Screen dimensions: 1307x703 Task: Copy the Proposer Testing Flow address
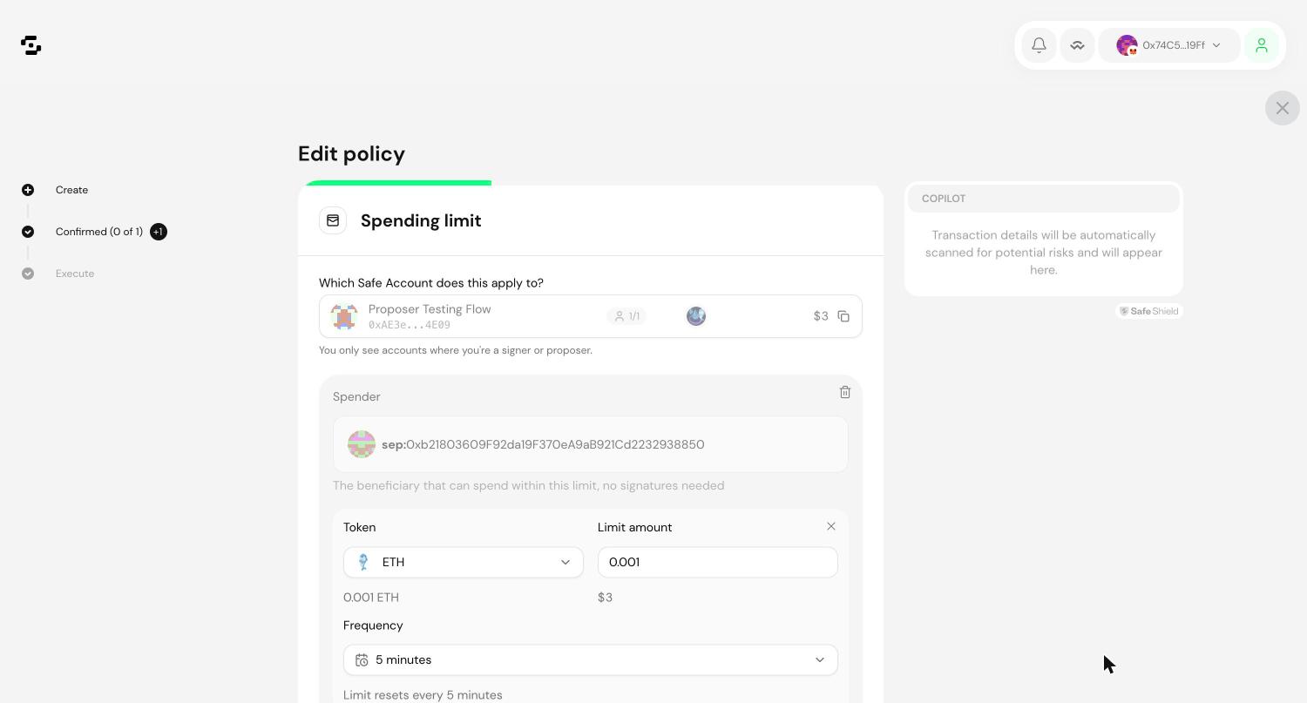click(x=843, y=316)
